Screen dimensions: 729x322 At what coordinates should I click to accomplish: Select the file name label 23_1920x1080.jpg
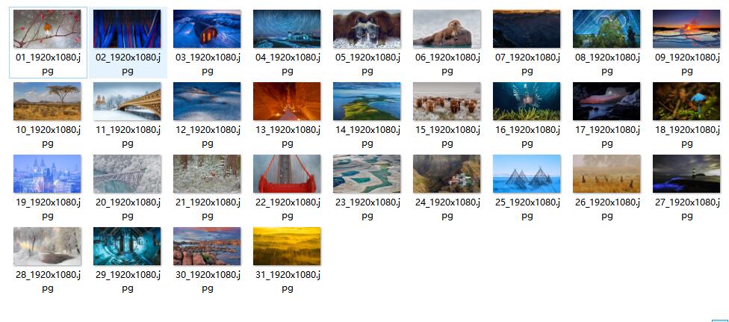click(x=367, y=209)
